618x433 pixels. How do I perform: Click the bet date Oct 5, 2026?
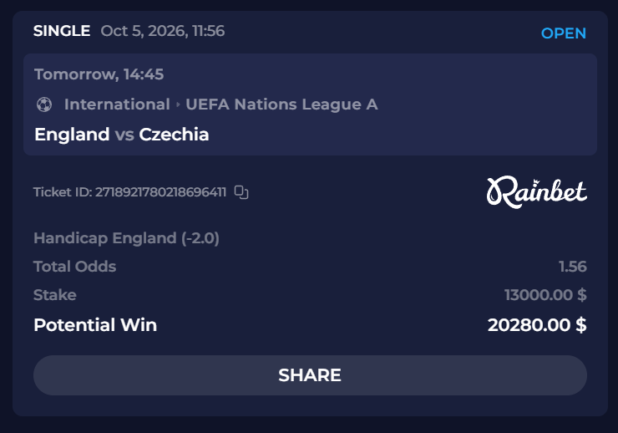pos(144,31)
